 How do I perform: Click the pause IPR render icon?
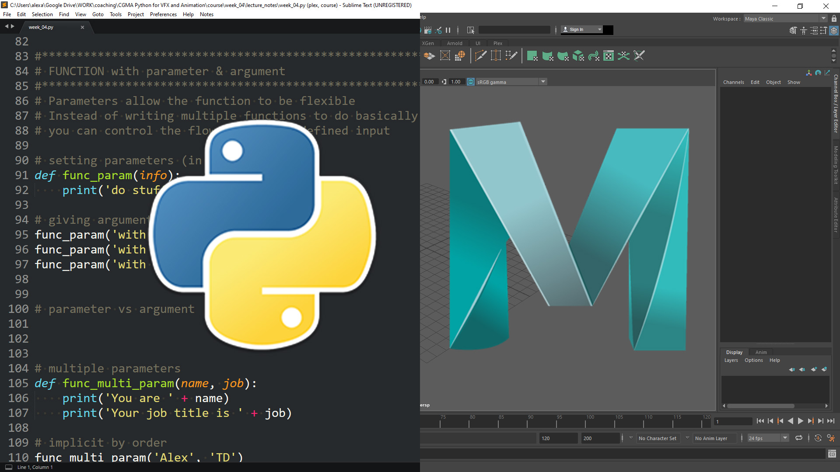coord(448,30)
